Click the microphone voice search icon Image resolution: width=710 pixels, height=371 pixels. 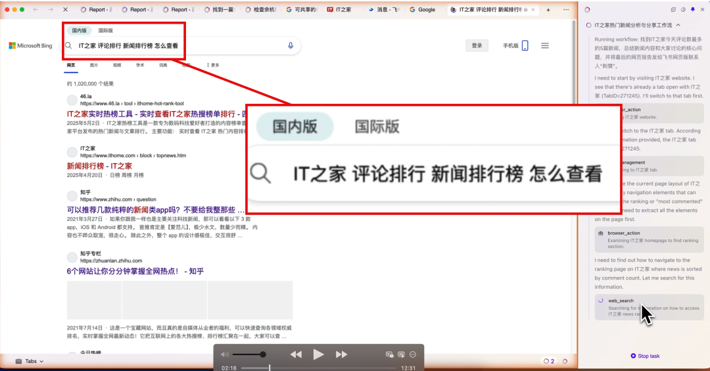(291, 45)
